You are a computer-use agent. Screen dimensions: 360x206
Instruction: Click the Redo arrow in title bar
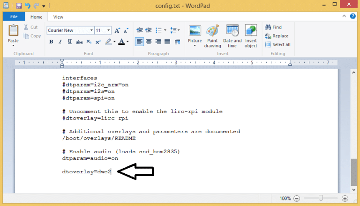[36, 6]
